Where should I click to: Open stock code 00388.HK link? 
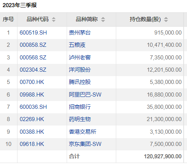tap(32, 132)
